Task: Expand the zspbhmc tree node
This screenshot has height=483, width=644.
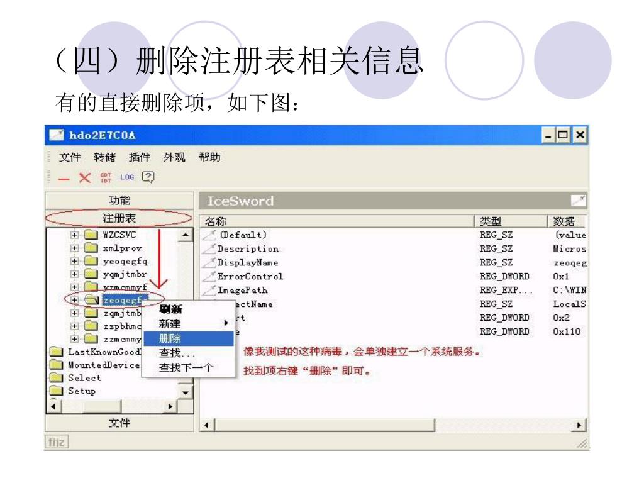Action: 74,326
